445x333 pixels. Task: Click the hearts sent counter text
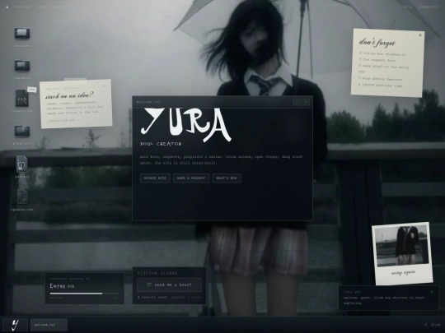(x=152, y=298)
